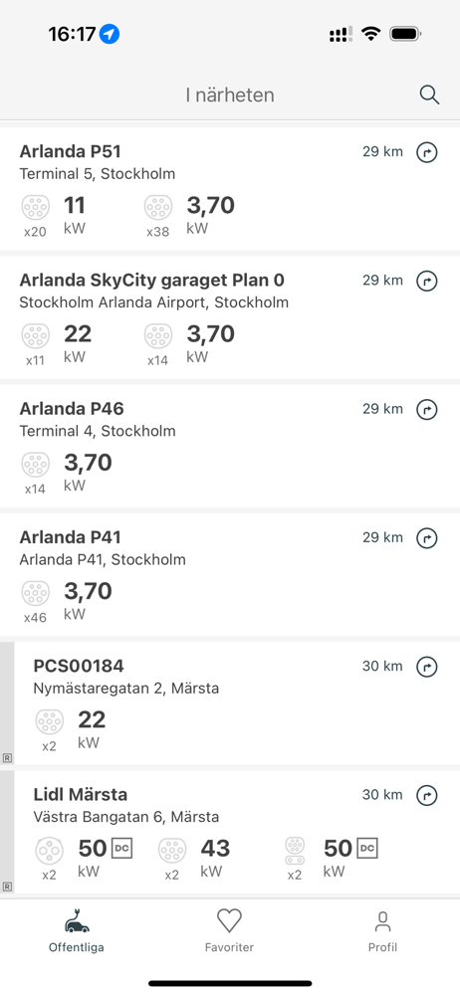
Task: Select Lidl Märsta CHAdeMO 50 kW connector icon
Action: (49, 851)
